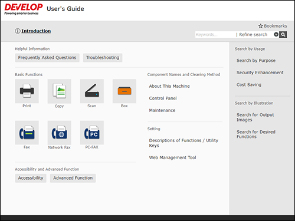Image resolution: width=295 pixels, height=221 pixels.
Task: Open the orange Box function icon
Action: click(x=124, y=91)
